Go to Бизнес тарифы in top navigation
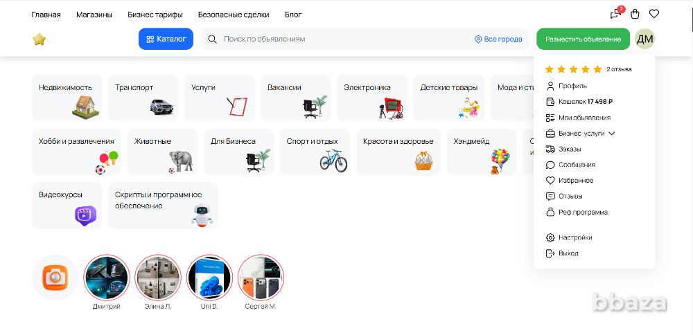Image resolution: width=693 pixels, height=335 pixels. [155, 15]
